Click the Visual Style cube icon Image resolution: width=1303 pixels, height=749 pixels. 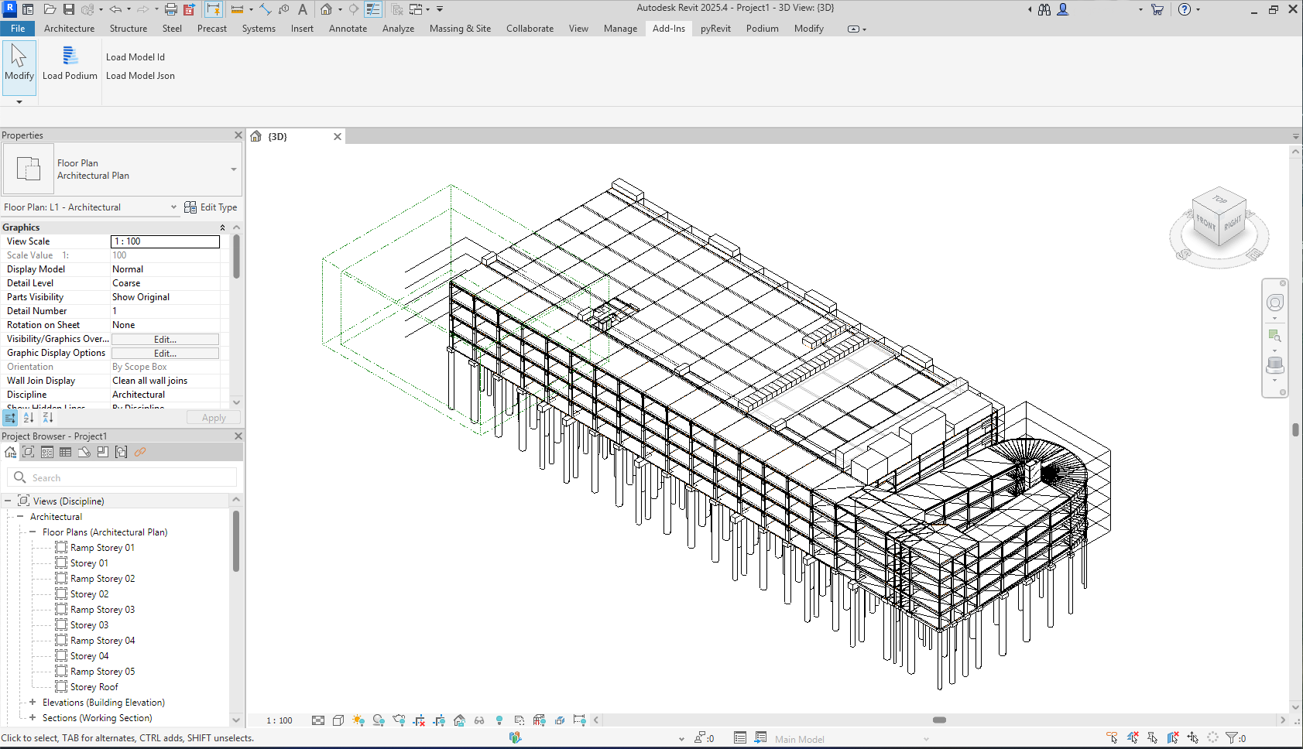click(x=338, y=720)
